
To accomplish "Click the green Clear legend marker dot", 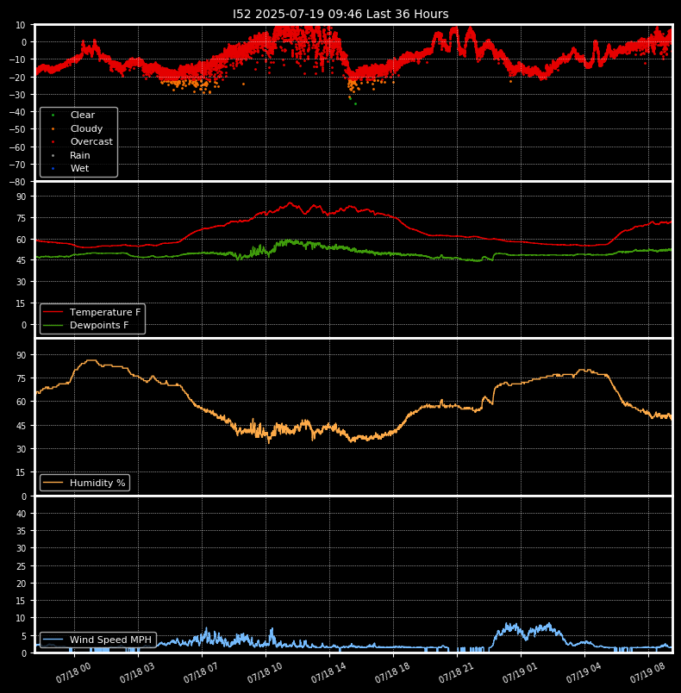I will pos(53,115).
